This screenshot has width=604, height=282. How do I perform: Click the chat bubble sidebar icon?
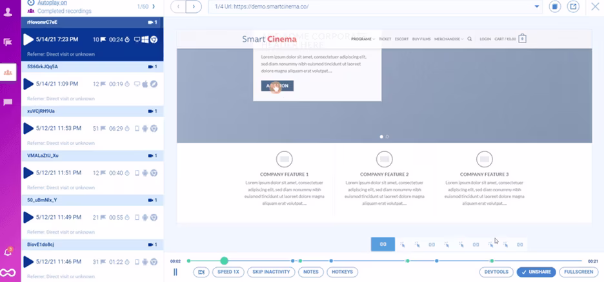8,102
